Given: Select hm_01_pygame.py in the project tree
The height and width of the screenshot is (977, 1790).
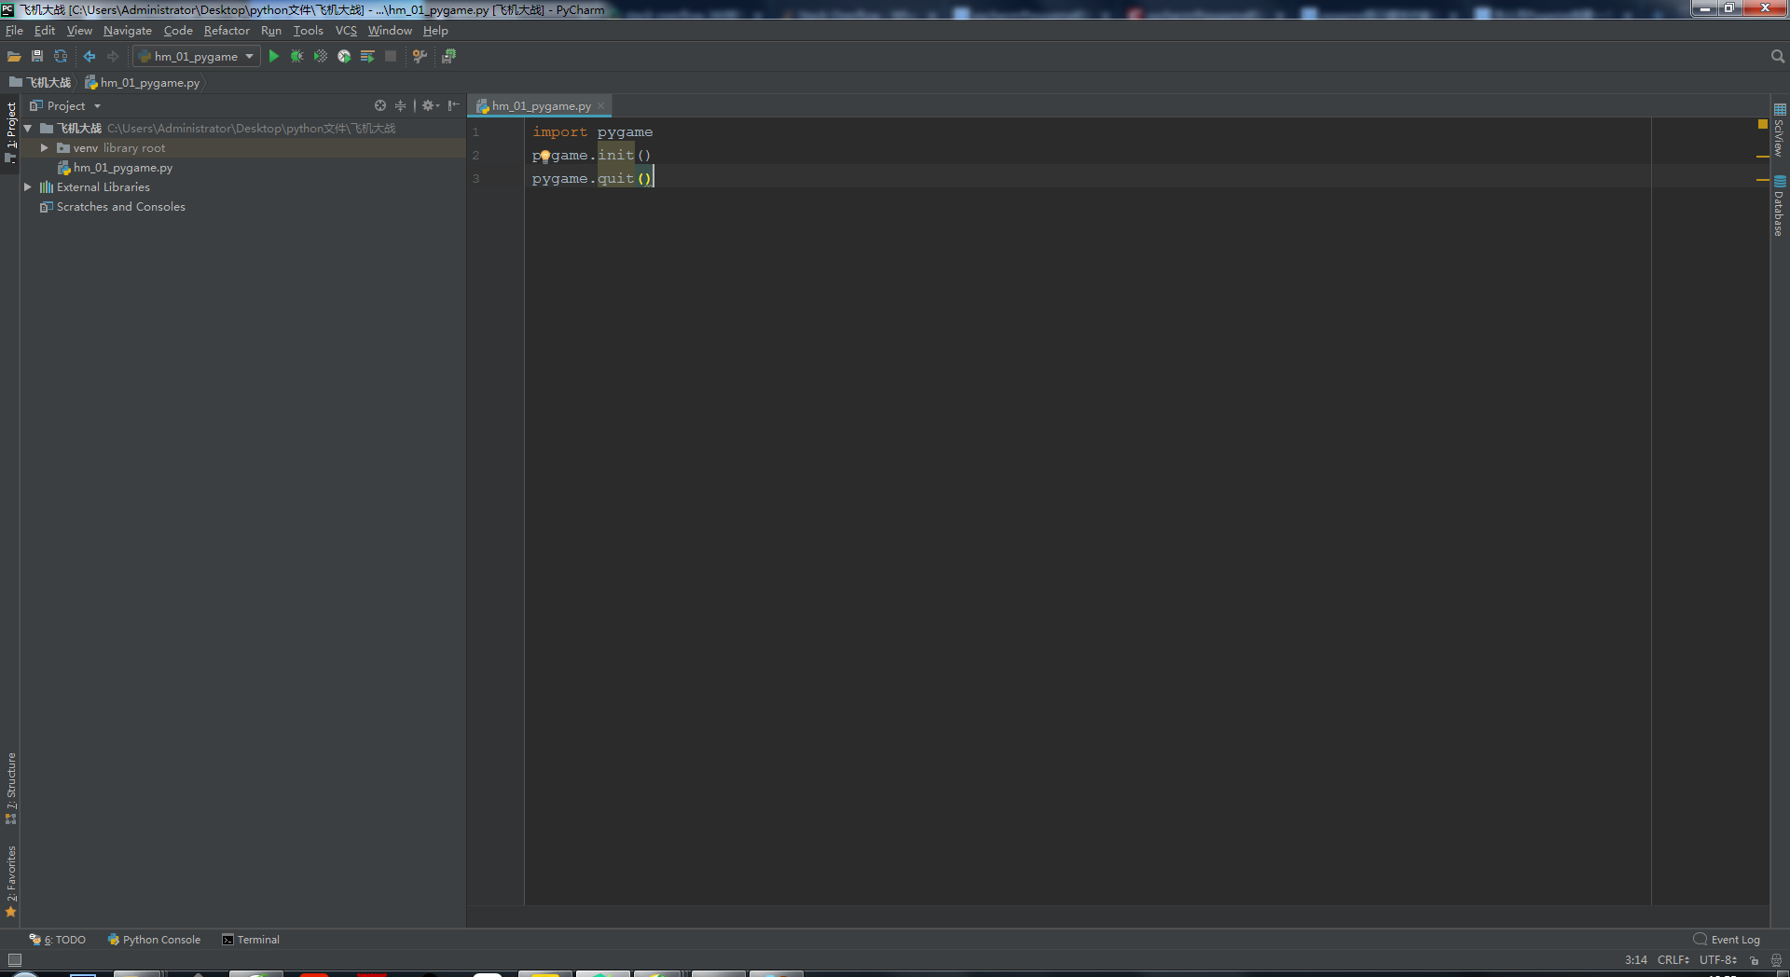Looking at the screenshot, I should (x=123, y=168).
